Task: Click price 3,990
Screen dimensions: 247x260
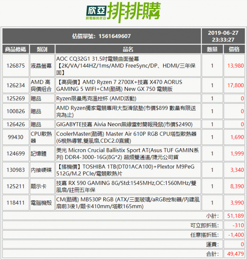Action: (237, 203)
